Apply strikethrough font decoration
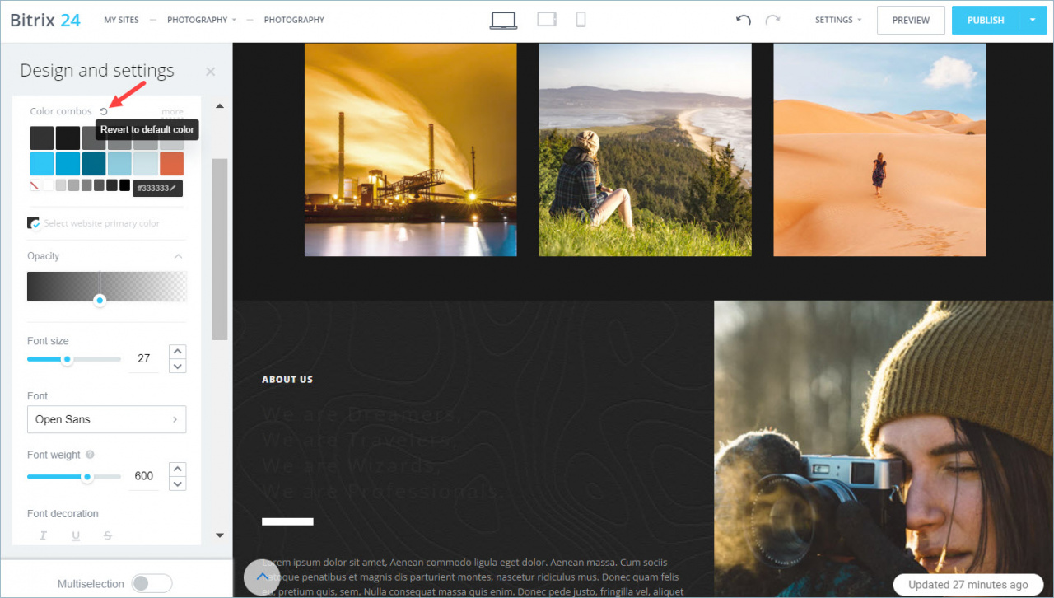This screenshot has width=1054, height=598. [107, 535]
